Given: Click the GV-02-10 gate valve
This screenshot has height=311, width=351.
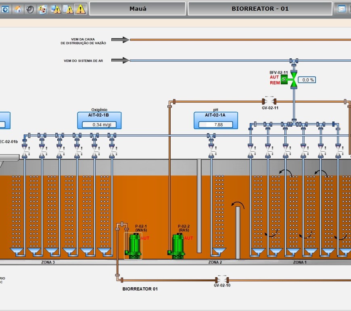Looking at the screenshot, I should (x=221, y=280).
